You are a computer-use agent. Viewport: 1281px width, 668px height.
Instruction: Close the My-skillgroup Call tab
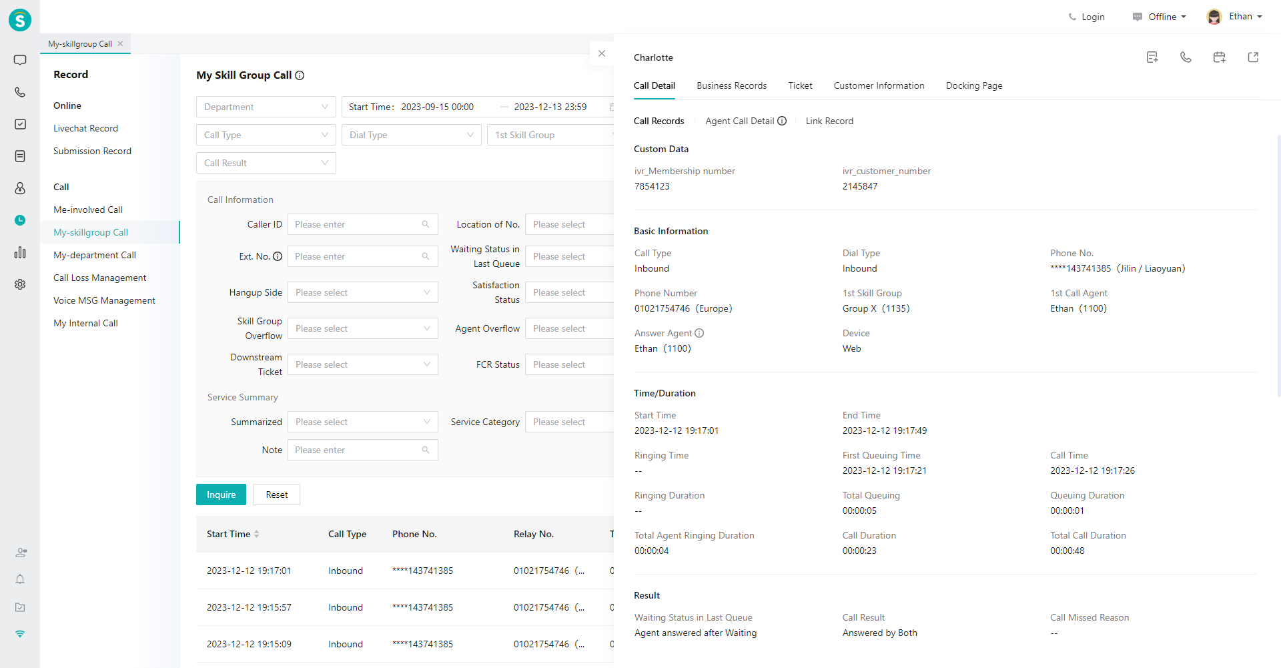pos(120,43)
